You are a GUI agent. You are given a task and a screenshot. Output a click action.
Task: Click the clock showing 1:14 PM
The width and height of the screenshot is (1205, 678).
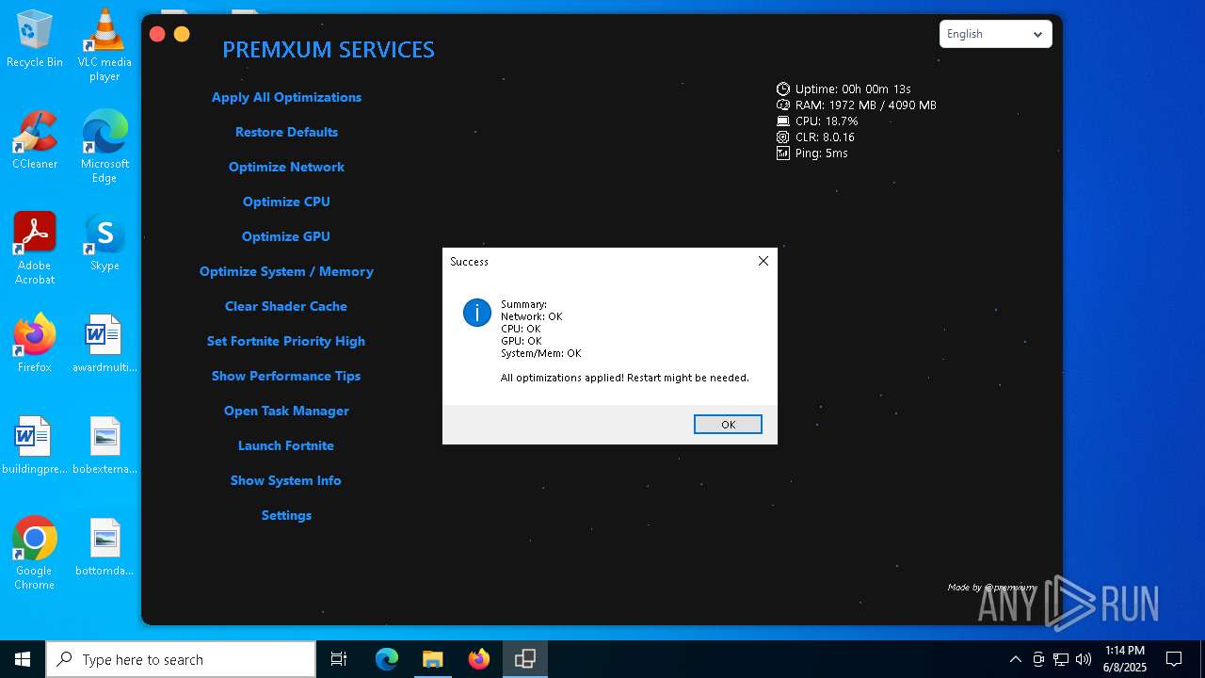point(1125,659)
